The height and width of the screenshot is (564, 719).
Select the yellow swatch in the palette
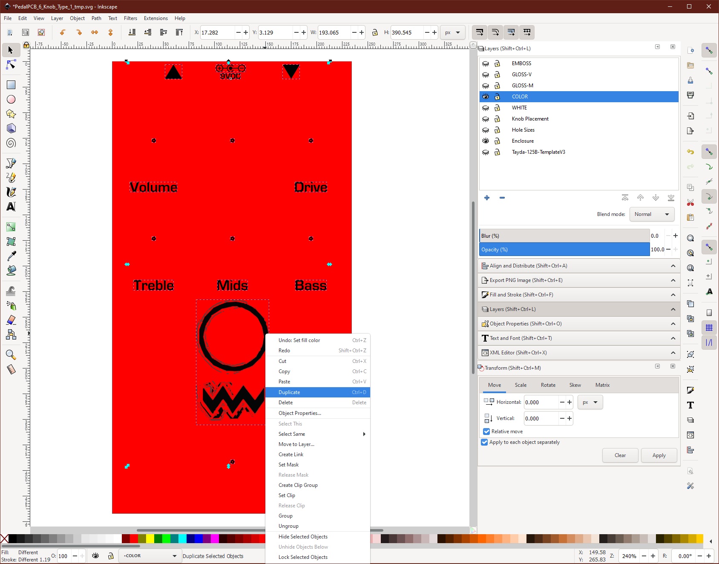150,538
